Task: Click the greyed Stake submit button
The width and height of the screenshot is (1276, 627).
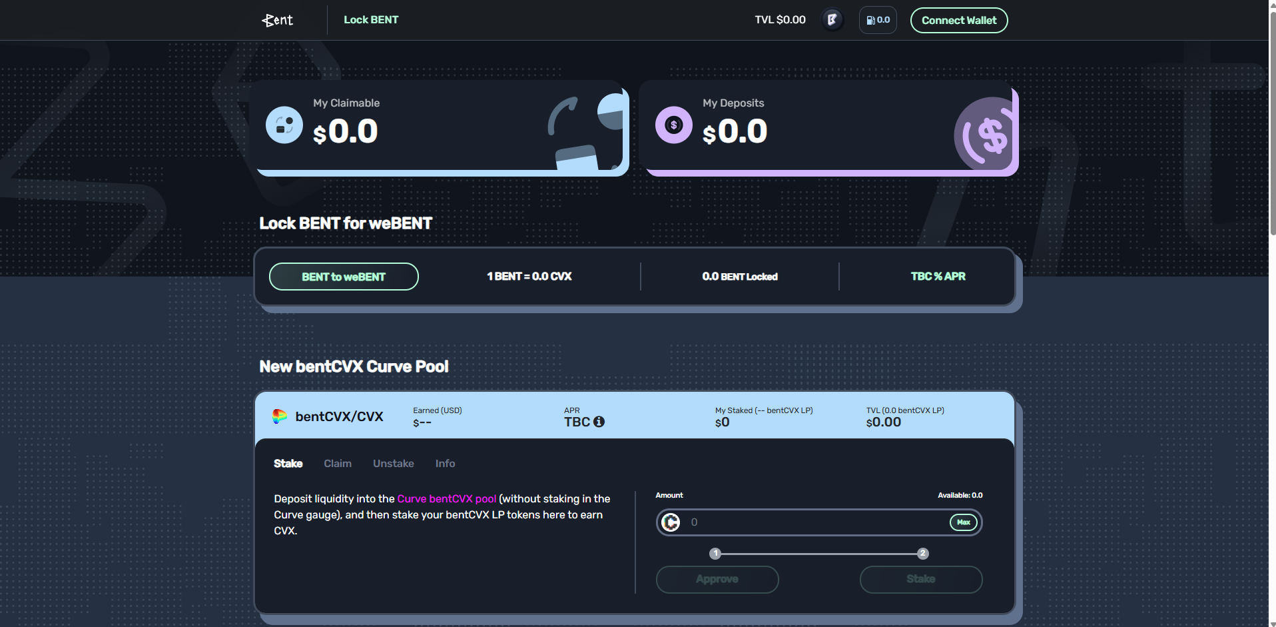Action: tap(921, 580)
